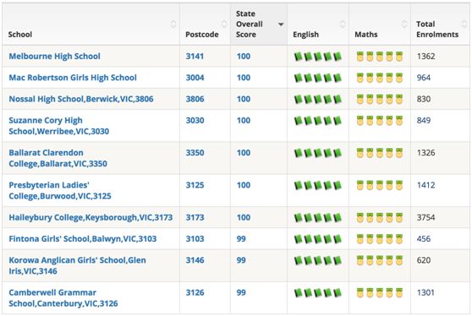Open Presbyterian Ladies' College link
This screenshot has height=316, width=472.
60,191
